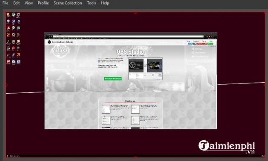
Task: Click the purple music note desktop icon
Action: [13, 22]
